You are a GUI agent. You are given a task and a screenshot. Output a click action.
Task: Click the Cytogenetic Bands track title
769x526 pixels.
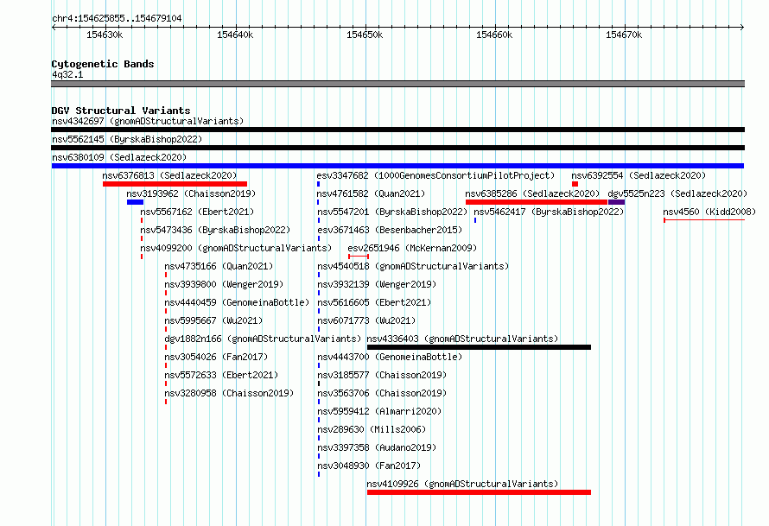pos(103,64)
